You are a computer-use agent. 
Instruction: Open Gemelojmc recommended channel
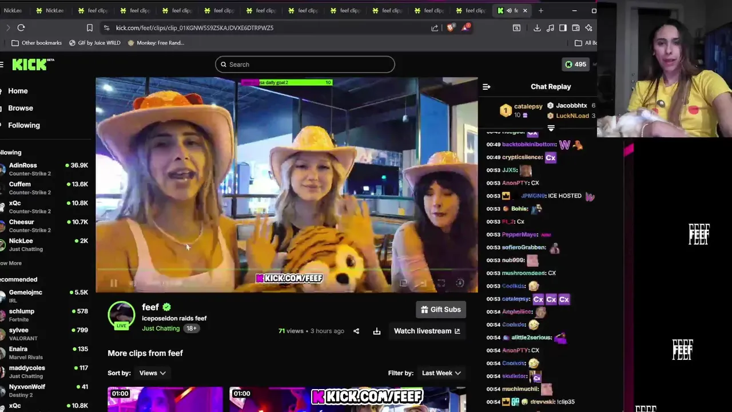click(45, 296)
